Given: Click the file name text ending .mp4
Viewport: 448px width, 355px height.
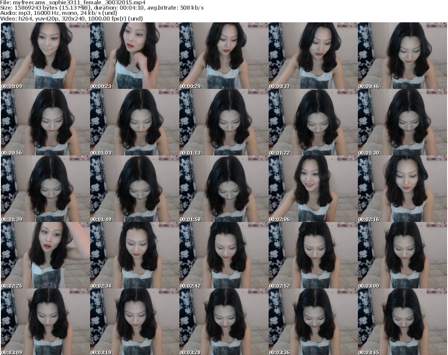Looking at the screenshot, I should click(x=79, y=3).
